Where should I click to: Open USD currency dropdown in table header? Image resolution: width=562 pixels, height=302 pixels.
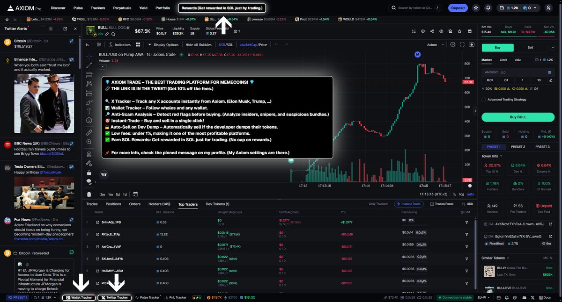pos(467,204)
